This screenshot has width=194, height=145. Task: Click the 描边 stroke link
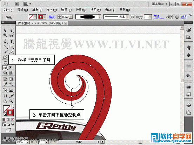coord(52,17)
